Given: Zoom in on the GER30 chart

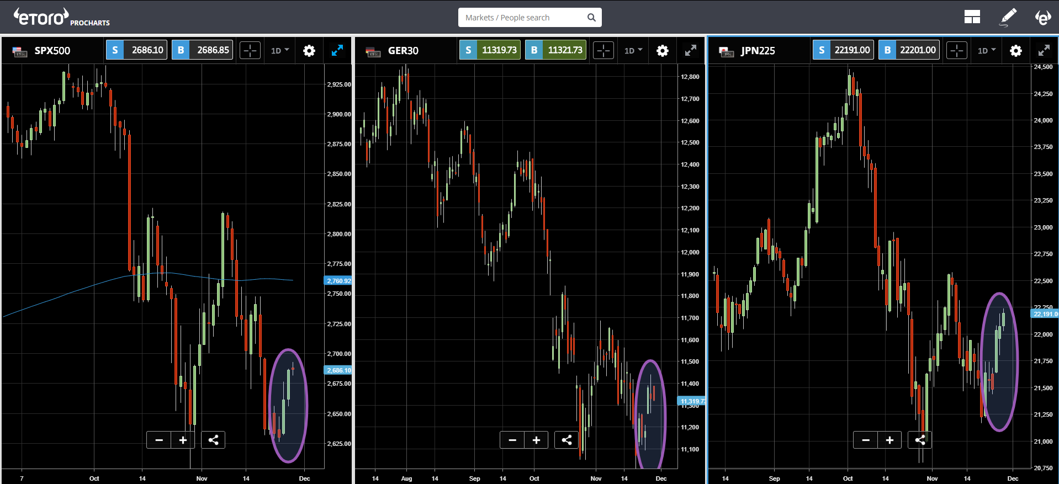Looking at the screenshot, I should [x=536, y=440].
